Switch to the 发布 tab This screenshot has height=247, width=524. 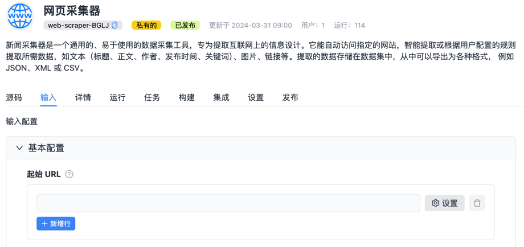tap(290, 97)
